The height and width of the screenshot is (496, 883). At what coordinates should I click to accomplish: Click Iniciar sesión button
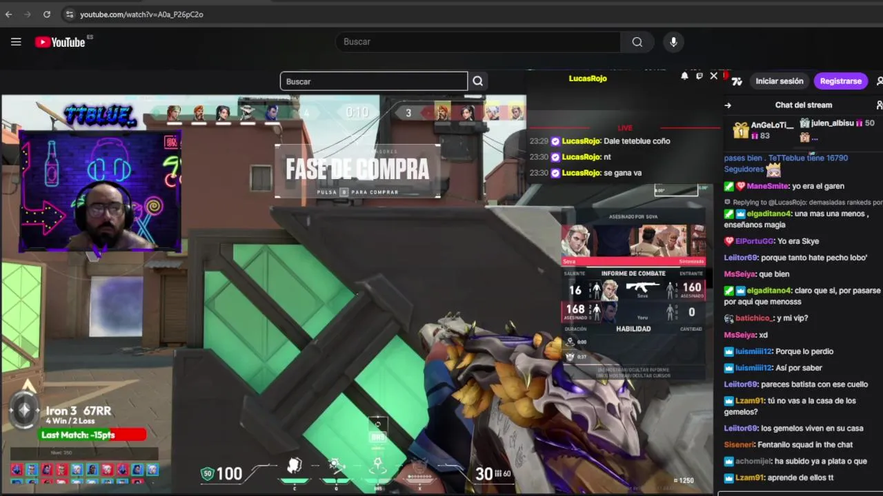780,81
